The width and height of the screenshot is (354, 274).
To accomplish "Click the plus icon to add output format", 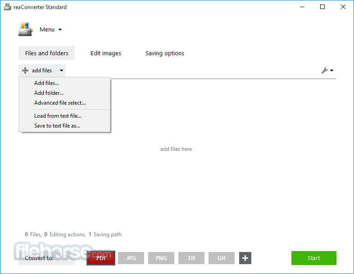I will (x=245, y=258).
